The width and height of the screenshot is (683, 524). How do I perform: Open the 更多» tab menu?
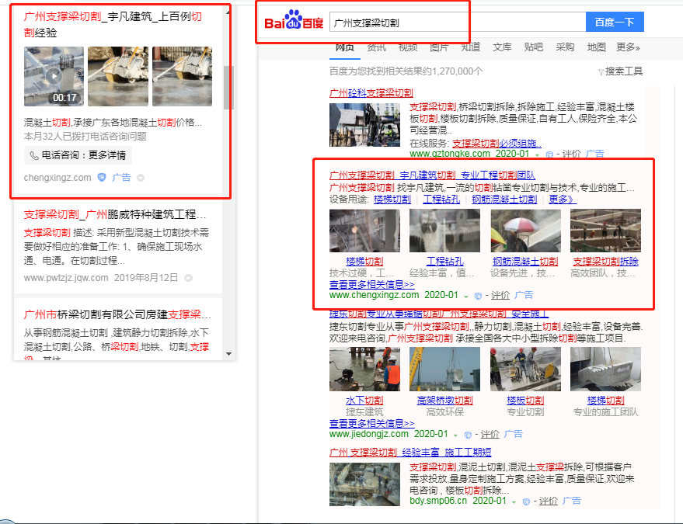627,47
